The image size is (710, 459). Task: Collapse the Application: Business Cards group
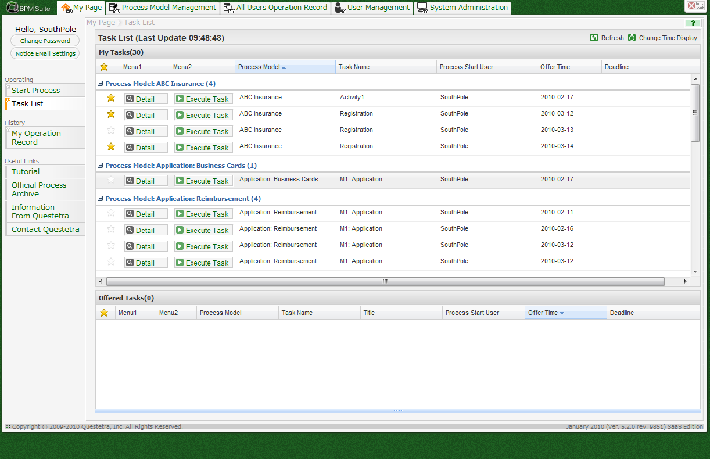click(x=101, y=166)
